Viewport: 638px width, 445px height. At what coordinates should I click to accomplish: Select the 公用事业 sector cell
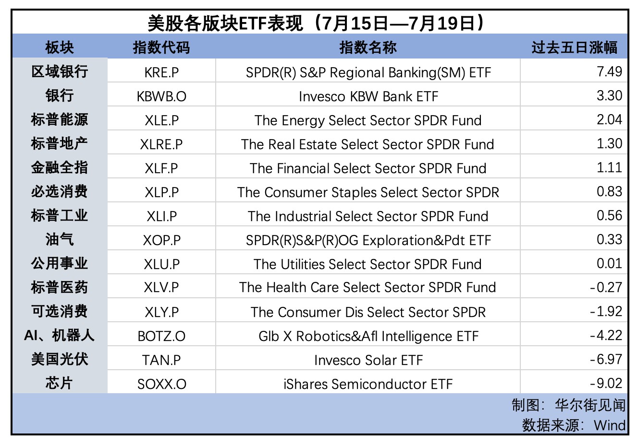click(60, 264)
